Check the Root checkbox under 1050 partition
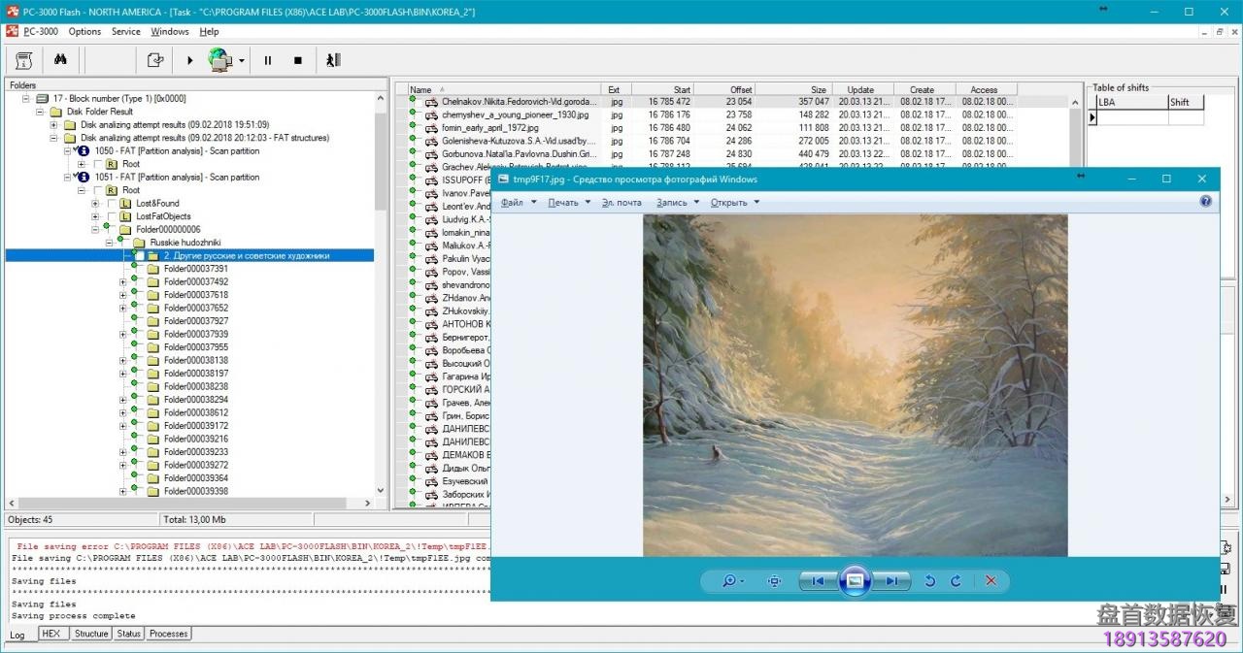 coord(98,164)
